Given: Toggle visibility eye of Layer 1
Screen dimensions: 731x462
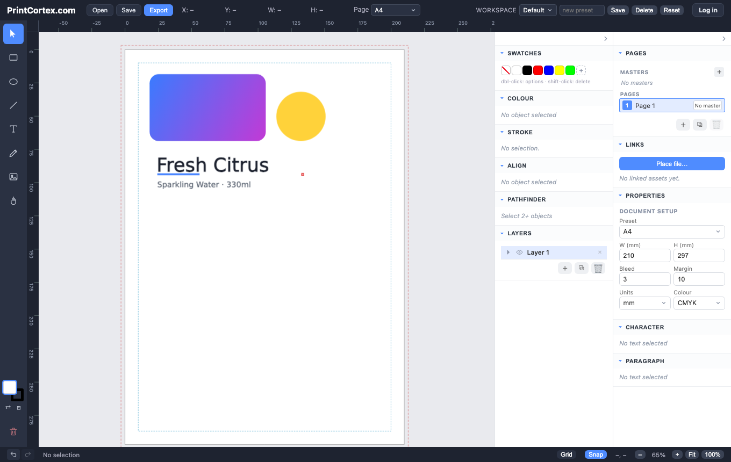Looking at the screenshot, I should tap(519, 252).
